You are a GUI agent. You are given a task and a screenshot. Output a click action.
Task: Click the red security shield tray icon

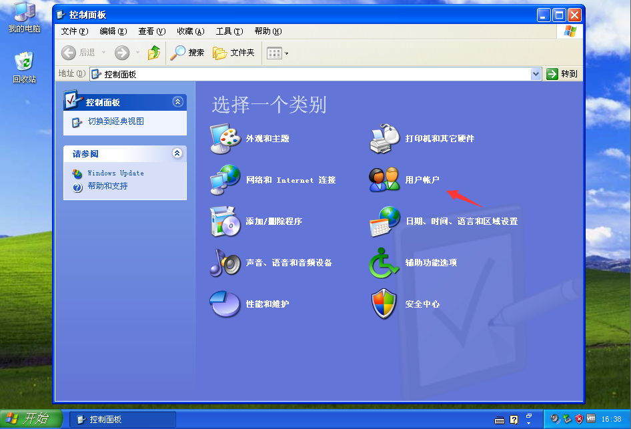click(x=579, y=419)
